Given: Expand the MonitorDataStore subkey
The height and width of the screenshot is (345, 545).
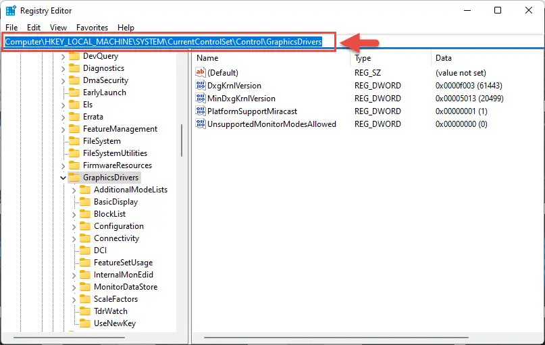Looking at the screenshot, I should coord(74,288).
